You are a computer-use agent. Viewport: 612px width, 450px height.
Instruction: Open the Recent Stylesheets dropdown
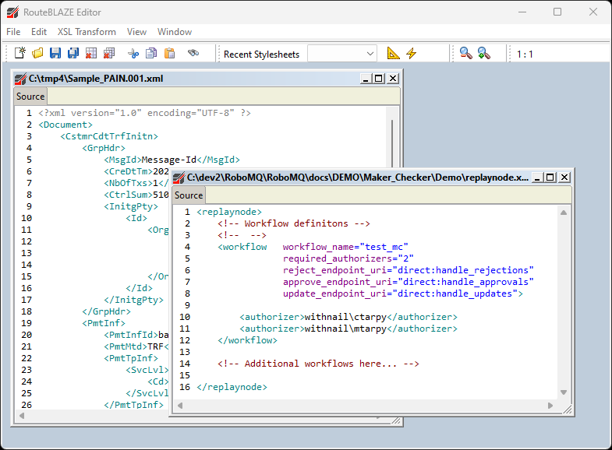(369, 53)
